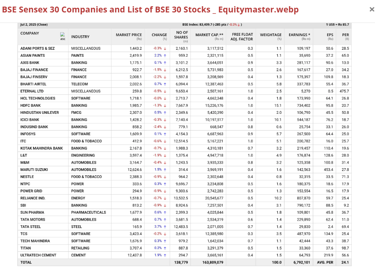Click Maruti Suzuki market price 12,624.6
Screen dimensions: 375x270
(134, 170)
